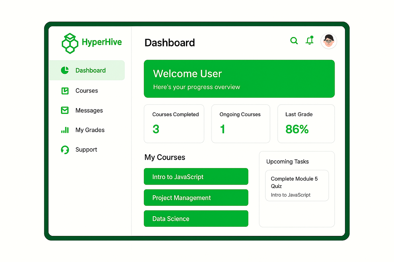Click the My Grades bar chart icon
This screenshot has height=262, width=394.
click(65, 130)
